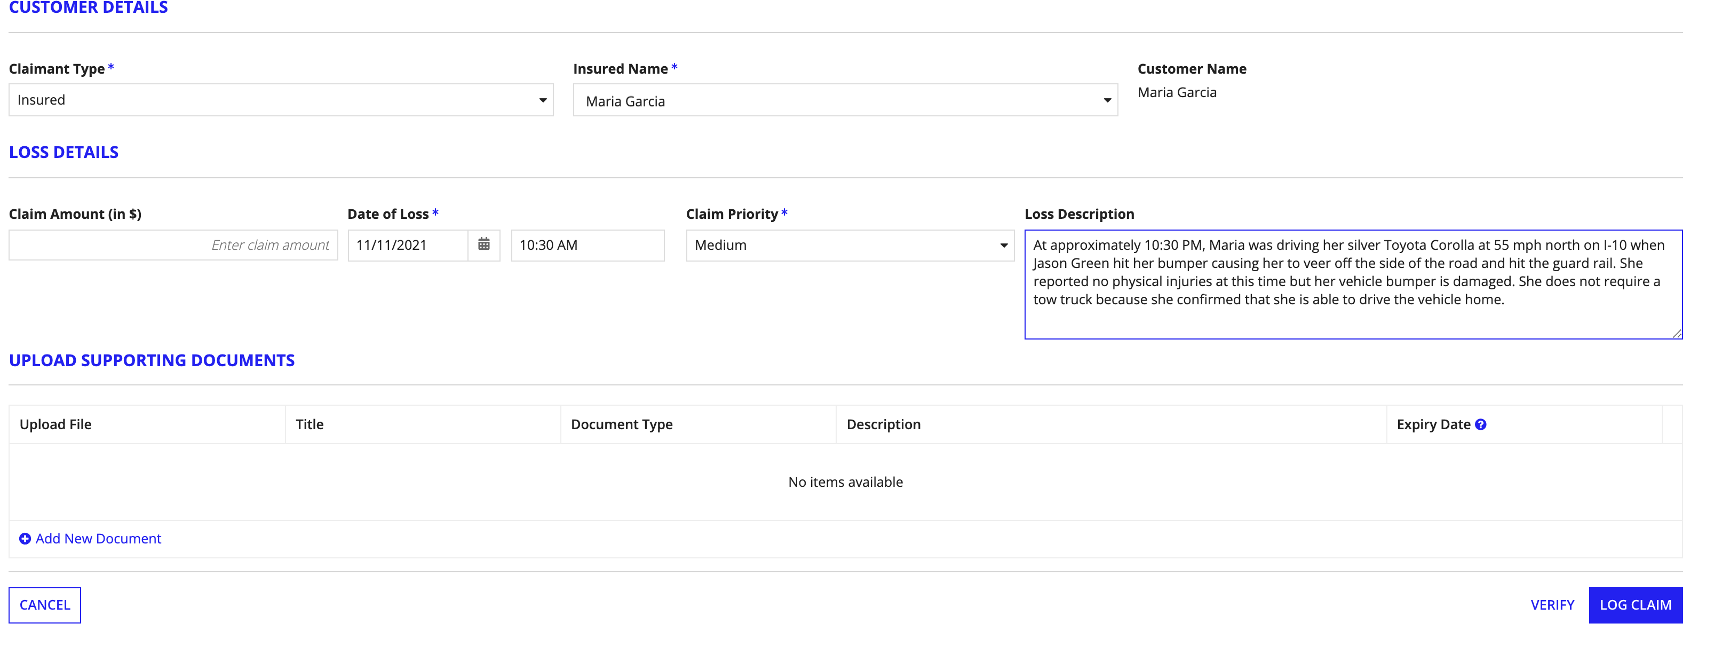The height and width of the screenshot is (647, 1714).
Task: Click the Expiry Date help icon
Action: [1480, 425]
